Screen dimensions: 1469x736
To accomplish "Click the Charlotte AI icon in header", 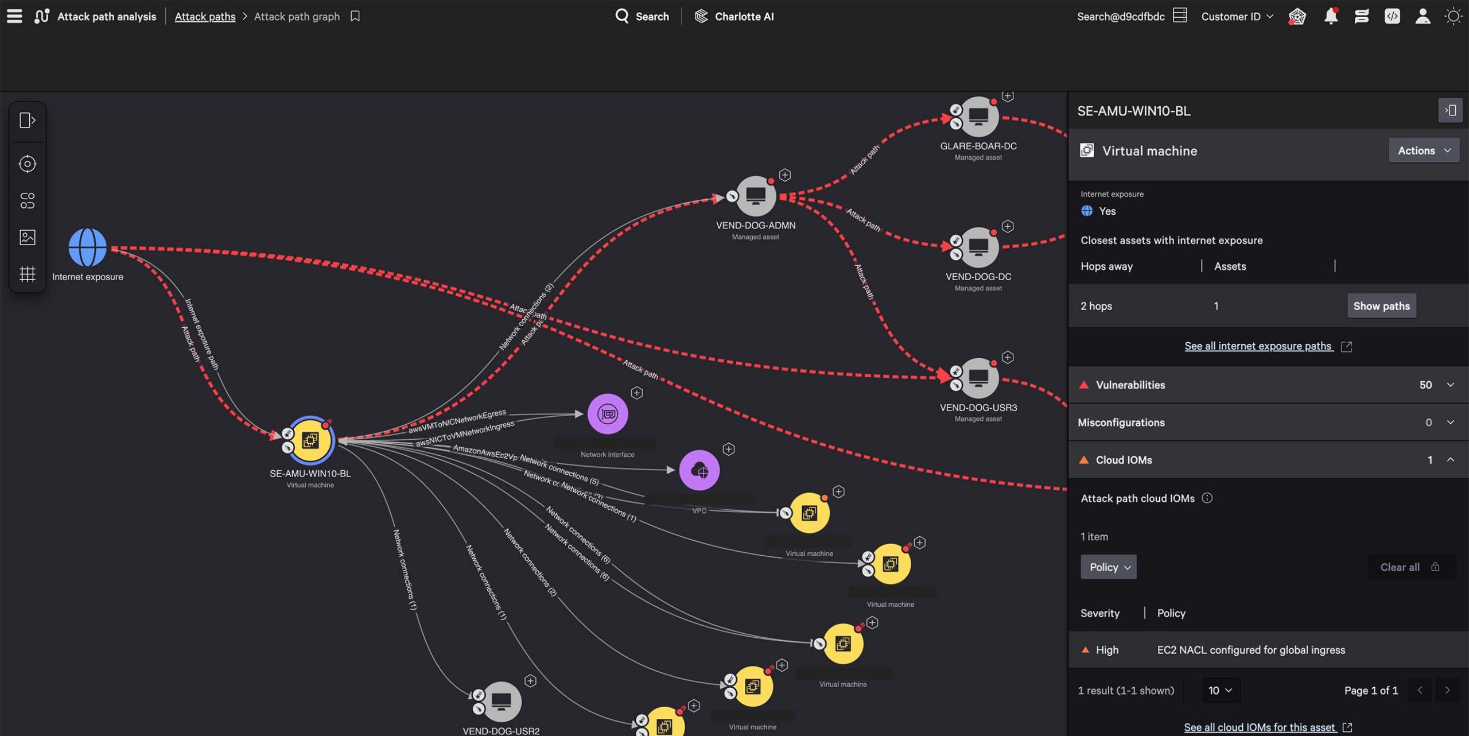I will click(x=701, y=16).
